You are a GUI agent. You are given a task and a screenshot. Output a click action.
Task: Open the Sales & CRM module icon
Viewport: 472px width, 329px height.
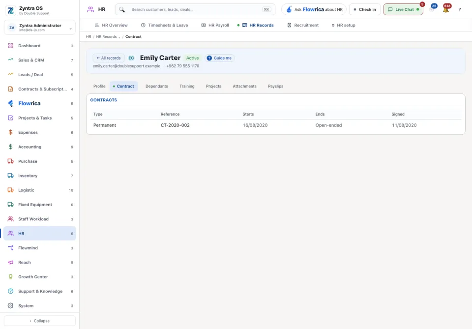point(10,60)
